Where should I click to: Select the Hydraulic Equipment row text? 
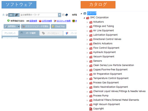point(104,52)
